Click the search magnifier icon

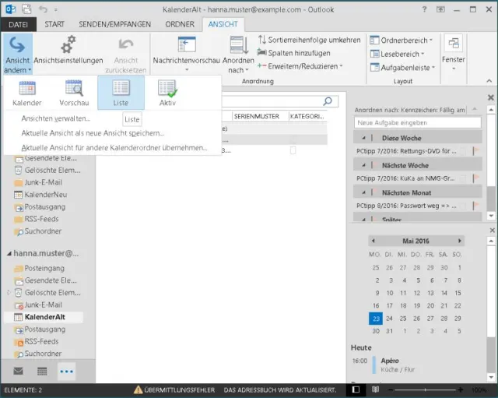tap(328, 100)
